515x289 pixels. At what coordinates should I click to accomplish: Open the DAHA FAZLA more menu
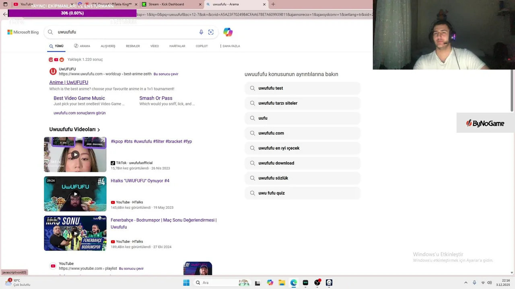click(x=230, y=46)
